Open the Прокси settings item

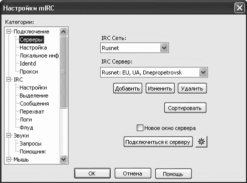pos(29,71)
